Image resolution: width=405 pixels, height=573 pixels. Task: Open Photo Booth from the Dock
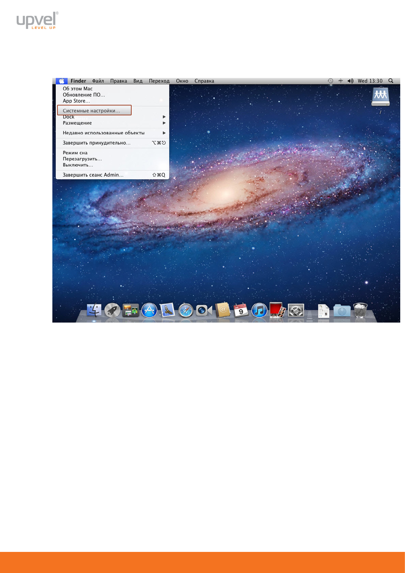tap(277, 310)
